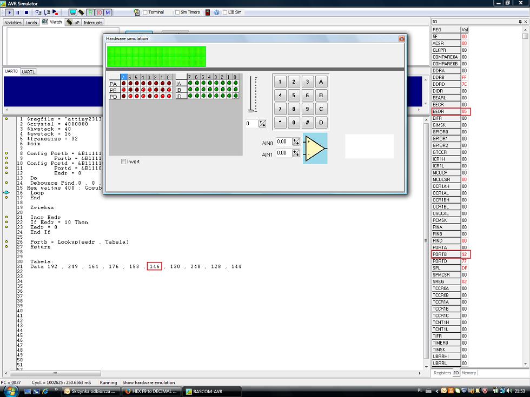
Task: Open the uP tab
Action: point(74,22)
